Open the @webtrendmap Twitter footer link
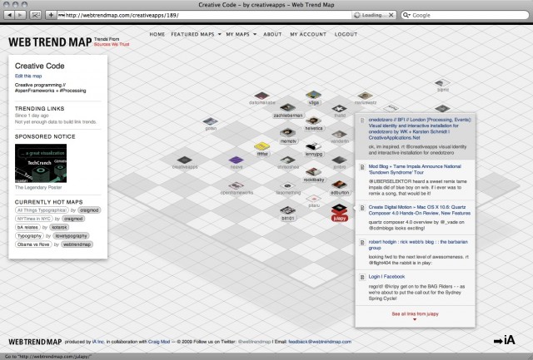This screenshot has width=533, height=360. click(x=254, y=342)
